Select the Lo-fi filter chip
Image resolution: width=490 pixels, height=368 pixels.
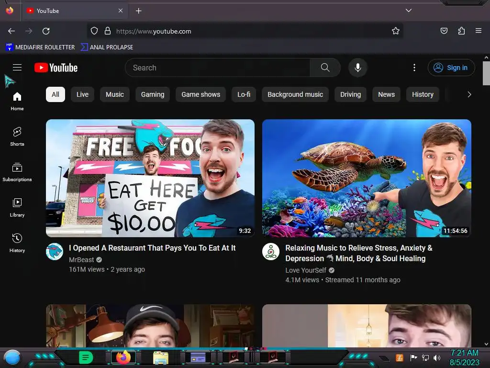click(x=244, y=94)
